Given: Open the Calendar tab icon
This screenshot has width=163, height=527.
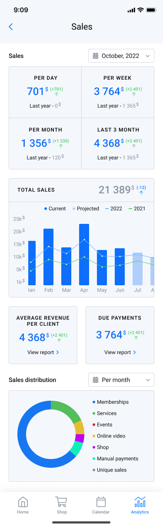Looking at the screenshot, I should (101, 502).
